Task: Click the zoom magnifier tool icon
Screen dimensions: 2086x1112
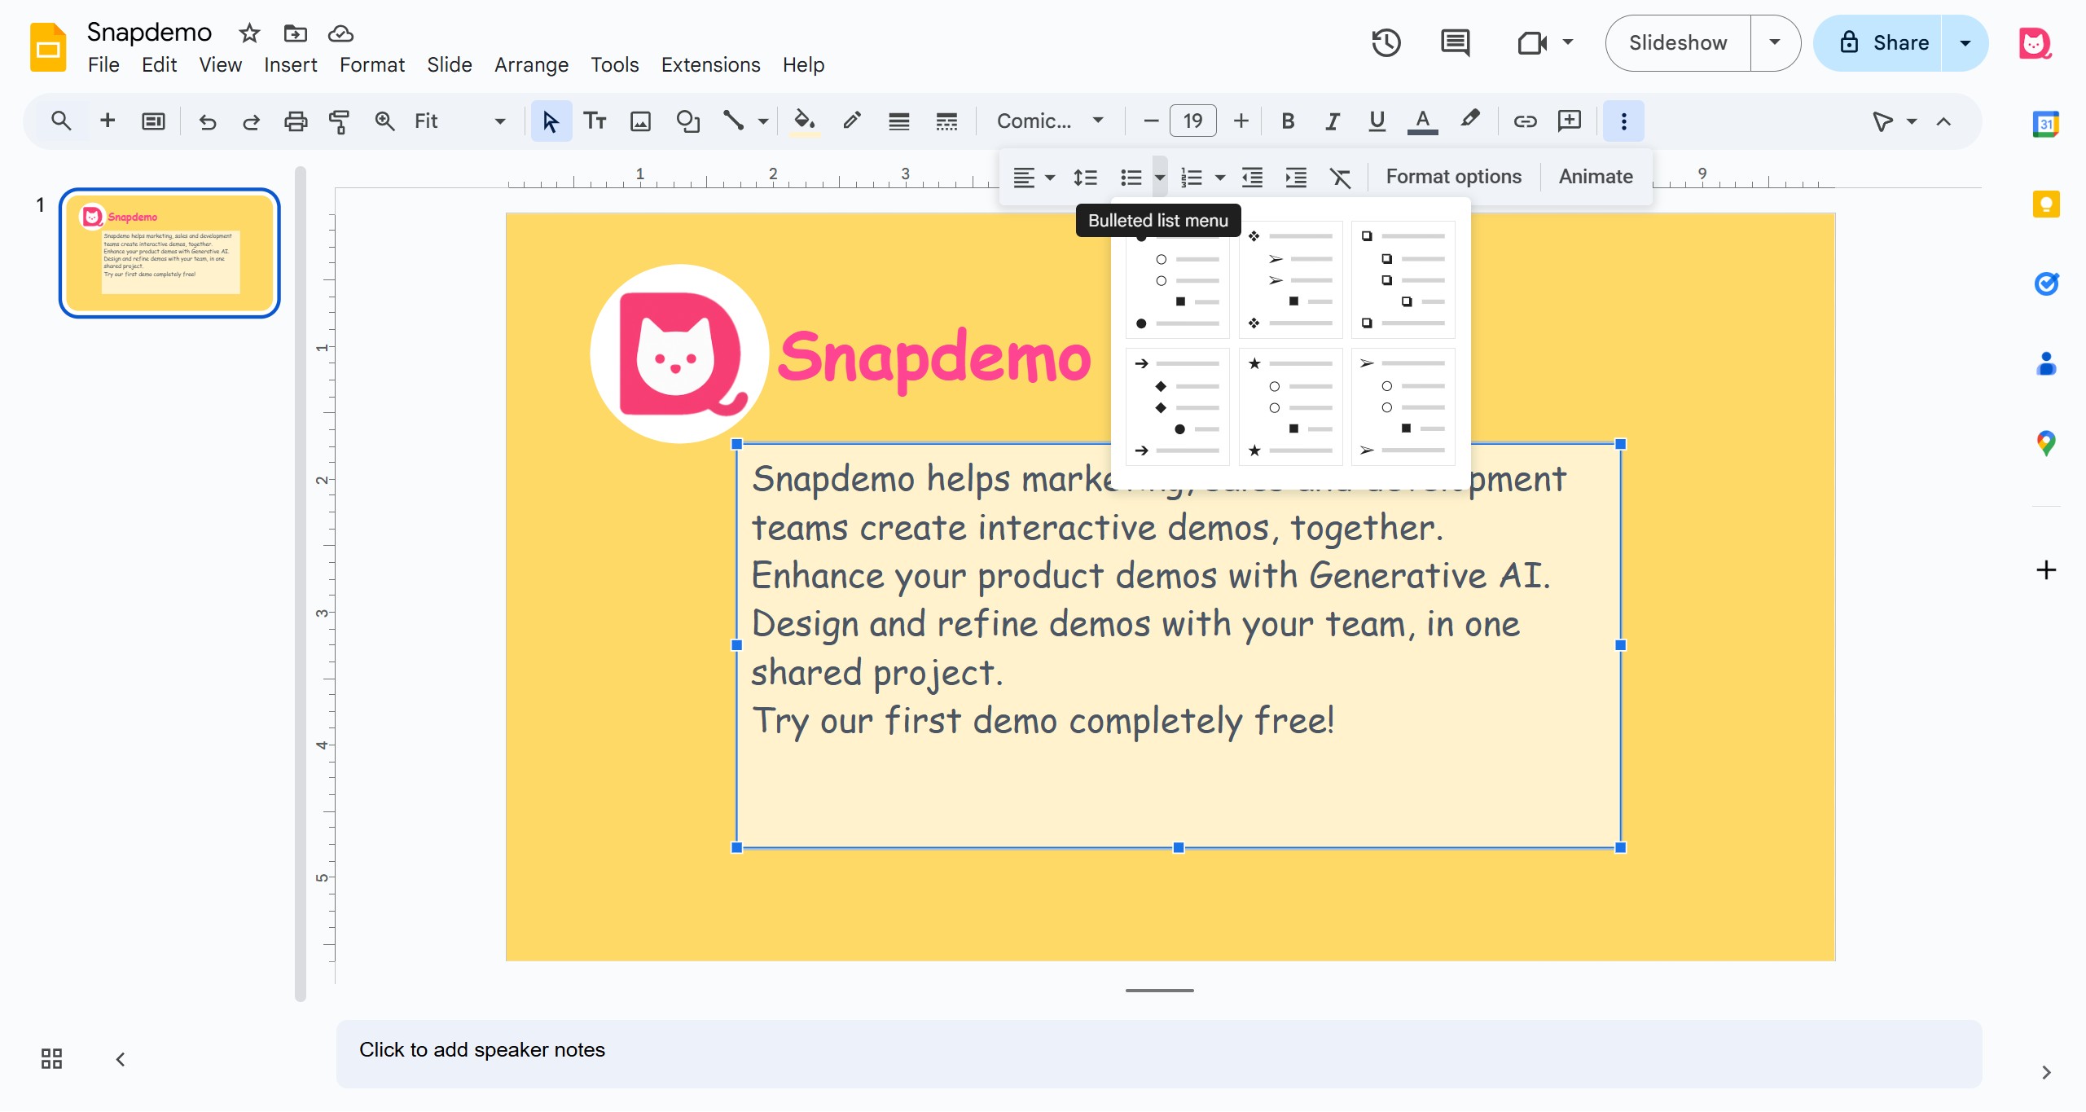Action: 384,121
